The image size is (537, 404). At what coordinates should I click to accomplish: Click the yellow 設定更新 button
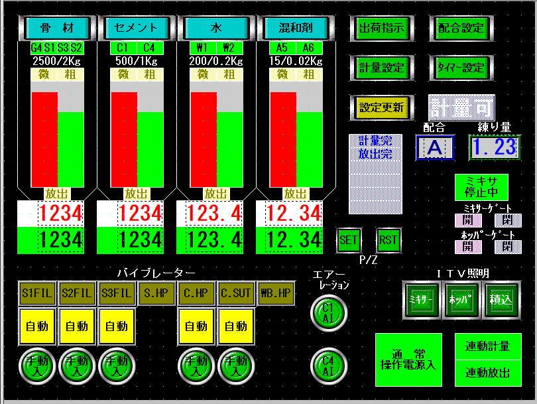382,107
